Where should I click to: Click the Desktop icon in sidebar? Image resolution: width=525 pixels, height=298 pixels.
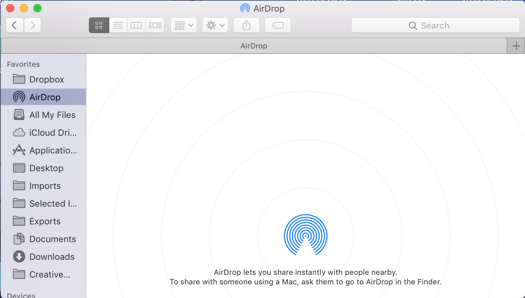point(19,168)
